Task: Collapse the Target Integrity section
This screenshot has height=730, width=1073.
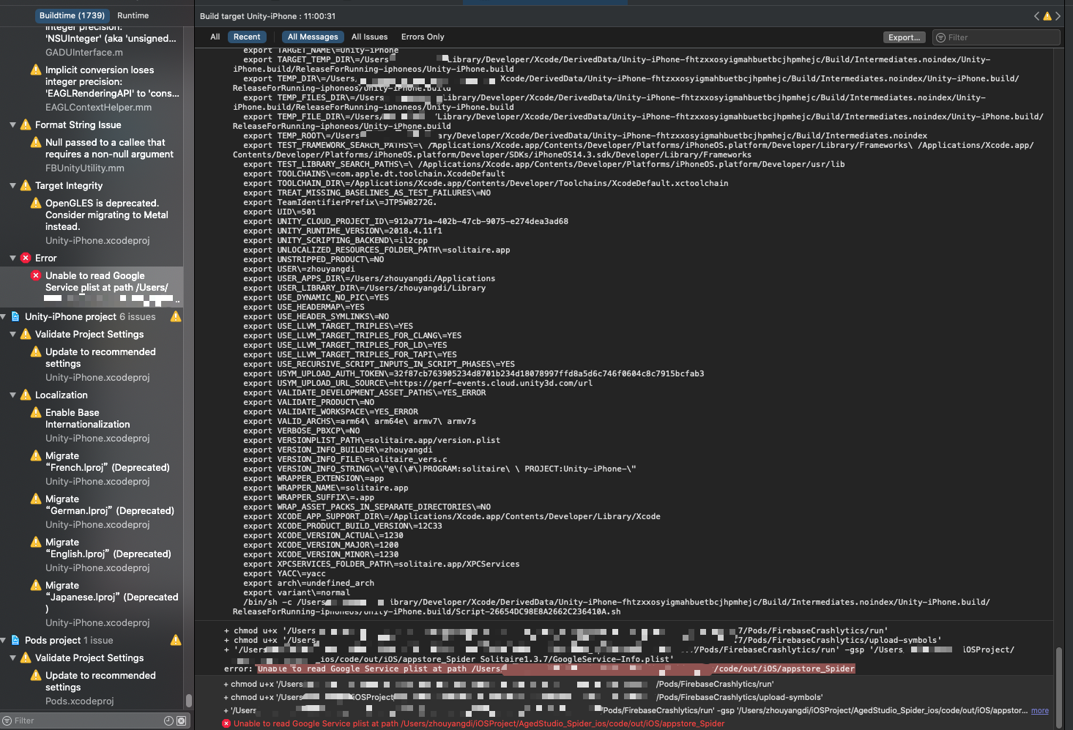Action: [x=12, y=185]
